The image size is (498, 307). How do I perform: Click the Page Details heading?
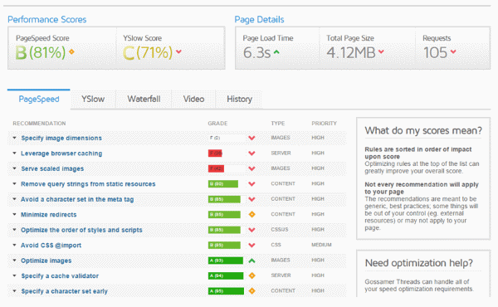pos(259,19)
